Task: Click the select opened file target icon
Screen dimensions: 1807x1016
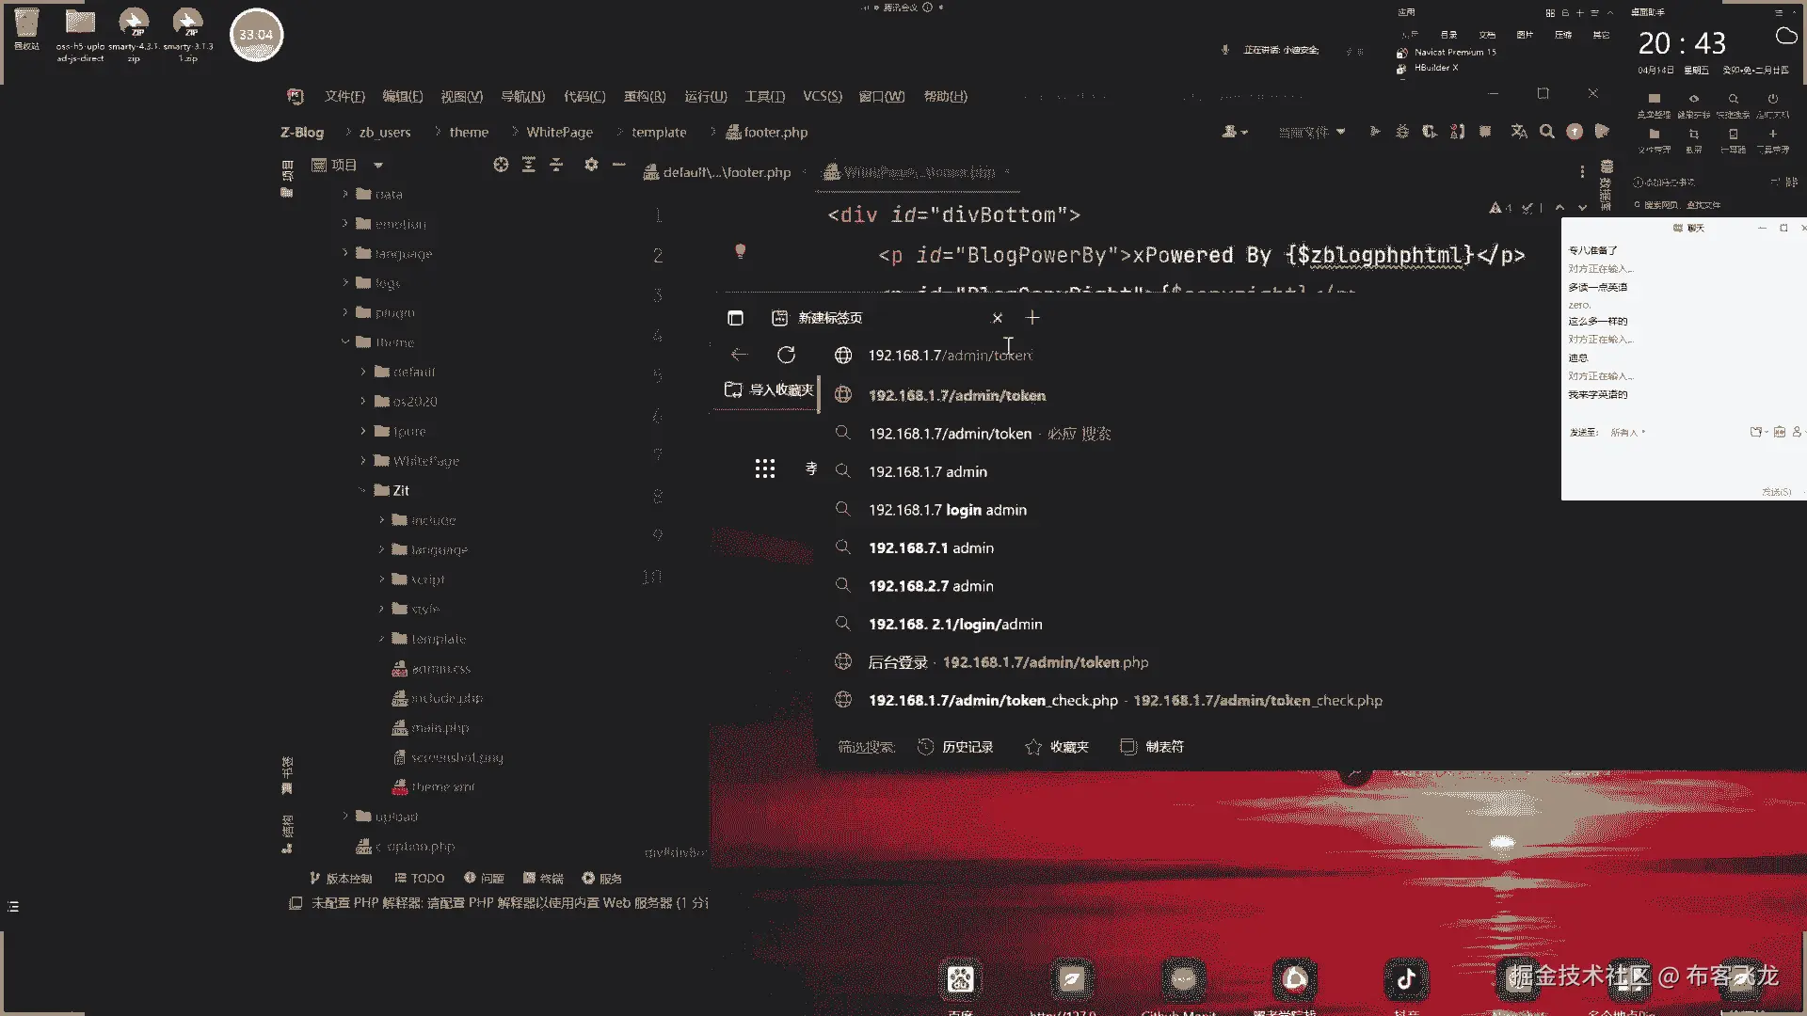Action: [501, 165]
